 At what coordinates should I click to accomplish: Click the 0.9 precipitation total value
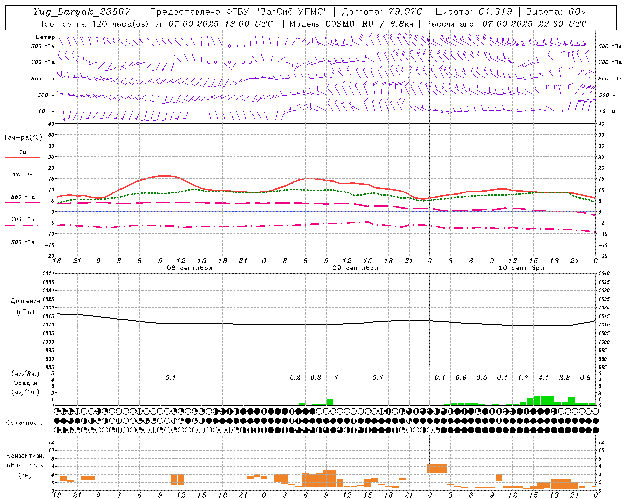pos(461,377)
